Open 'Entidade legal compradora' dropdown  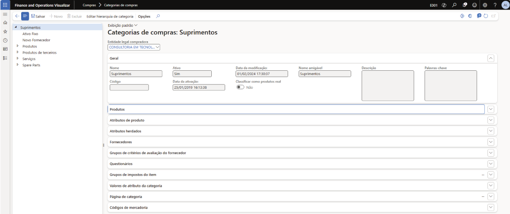point(134,47)
